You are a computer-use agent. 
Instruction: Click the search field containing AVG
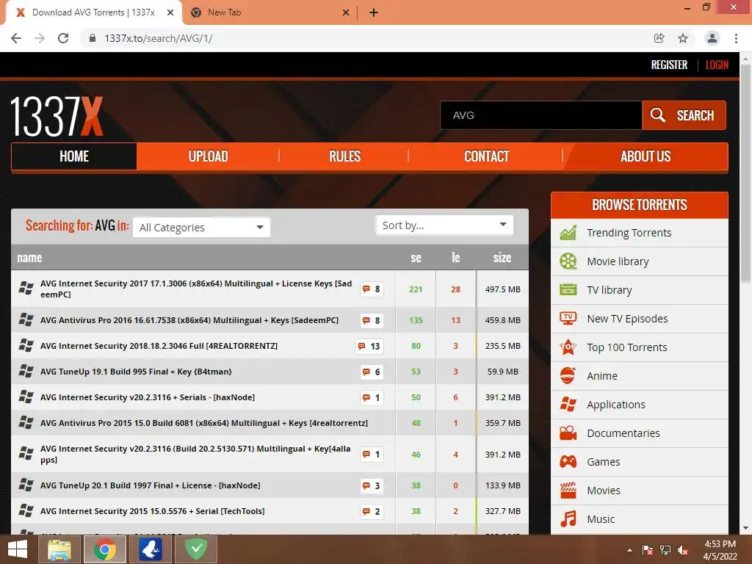pyautogui.click(x=541, y=115)
